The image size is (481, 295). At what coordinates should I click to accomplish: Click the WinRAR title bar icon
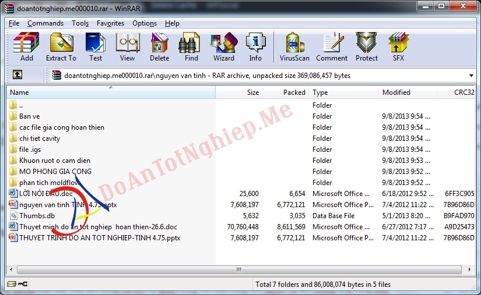point(9,8)
